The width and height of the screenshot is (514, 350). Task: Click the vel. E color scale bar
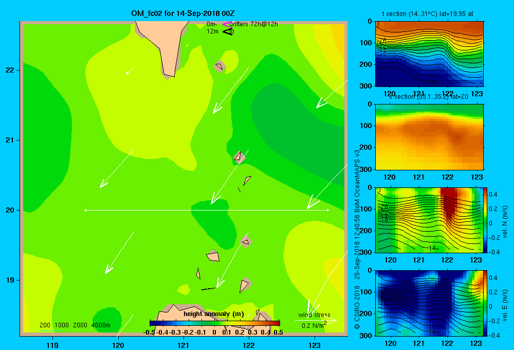pyautogui.click(x=486, y=303)
